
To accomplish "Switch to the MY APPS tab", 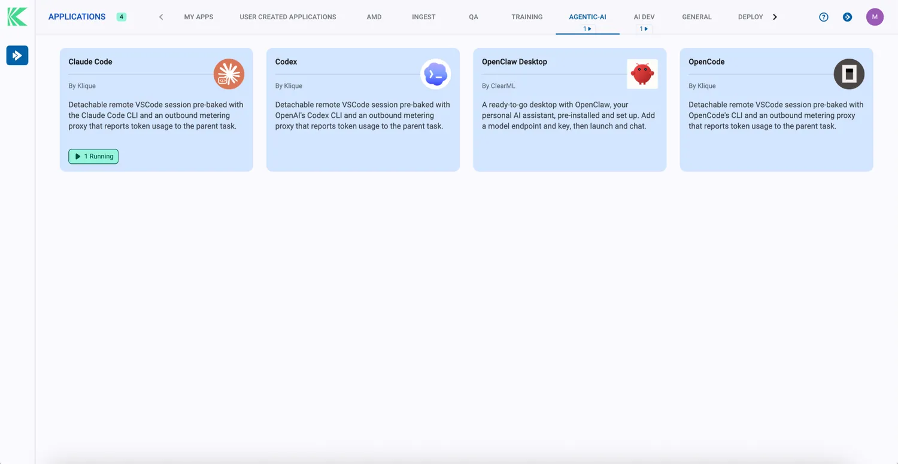I will (x=199, y=17).
